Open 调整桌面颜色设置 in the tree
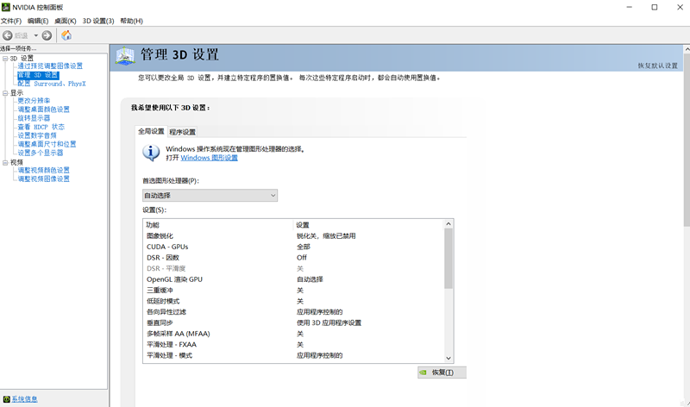Image resolution: width=690 pixels, height=407 pixels. click(x=44, y=110)
